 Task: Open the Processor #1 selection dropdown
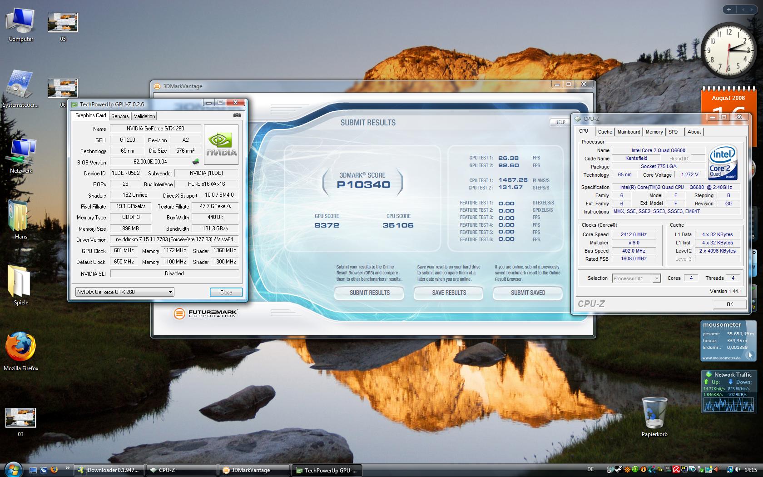click(x=636, y=278)
